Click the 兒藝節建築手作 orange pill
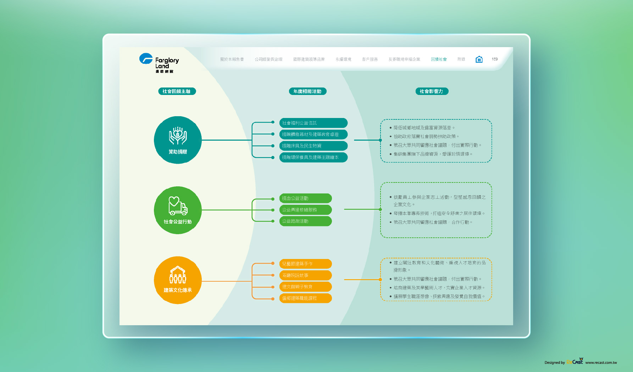Screen dimensions: 633x372 pyautogui.click(x=306, y=264)
